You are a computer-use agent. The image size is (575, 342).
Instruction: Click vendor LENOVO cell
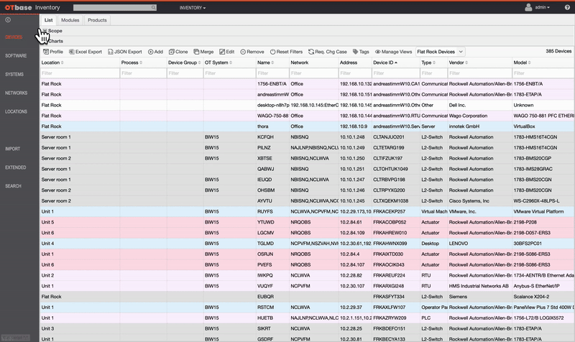[459, 244]
